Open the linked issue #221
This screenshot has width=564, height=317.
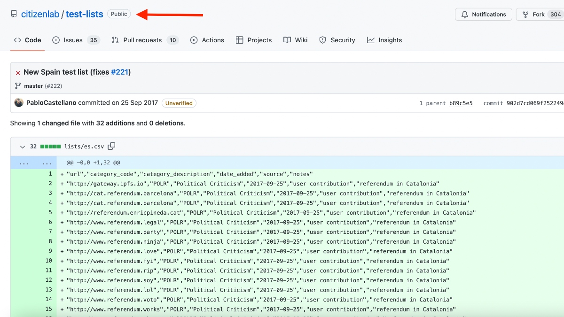click(x=119, y=72)
